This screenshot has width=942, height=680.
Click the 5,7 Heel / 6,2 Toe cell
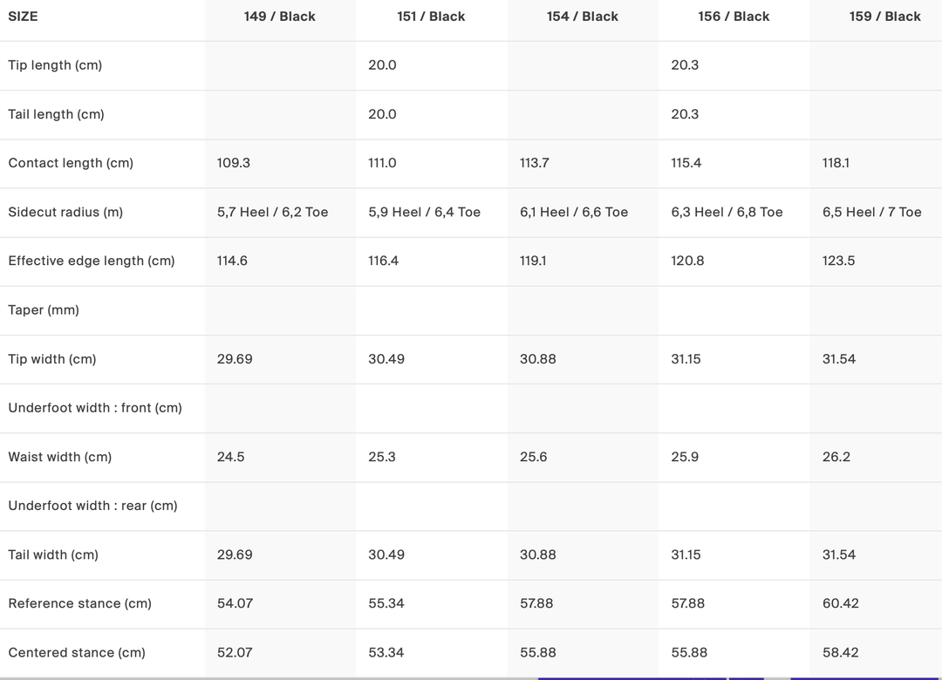(272, 212)
